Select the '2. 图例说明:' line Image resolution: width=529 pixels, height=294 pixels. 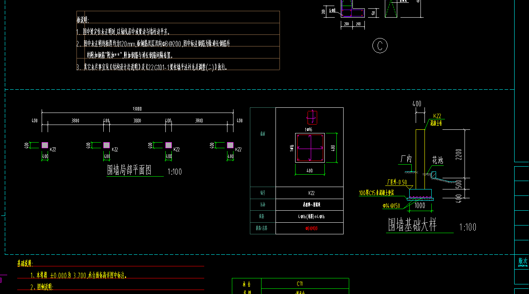coord(42,287)
